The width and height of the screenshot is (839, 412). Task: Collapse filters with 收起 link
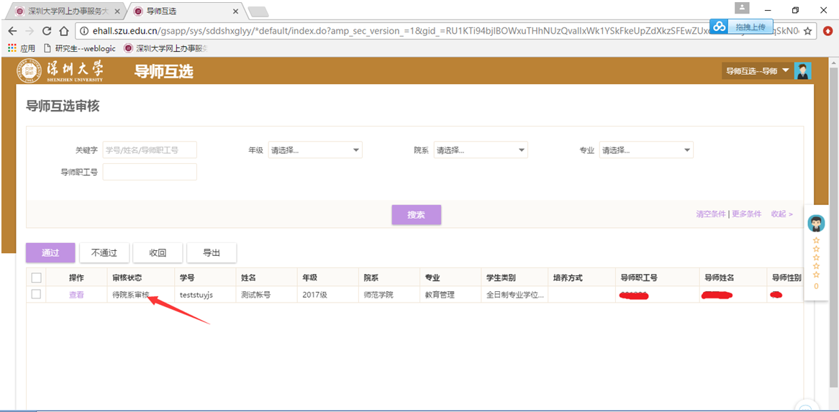point(781,214)
